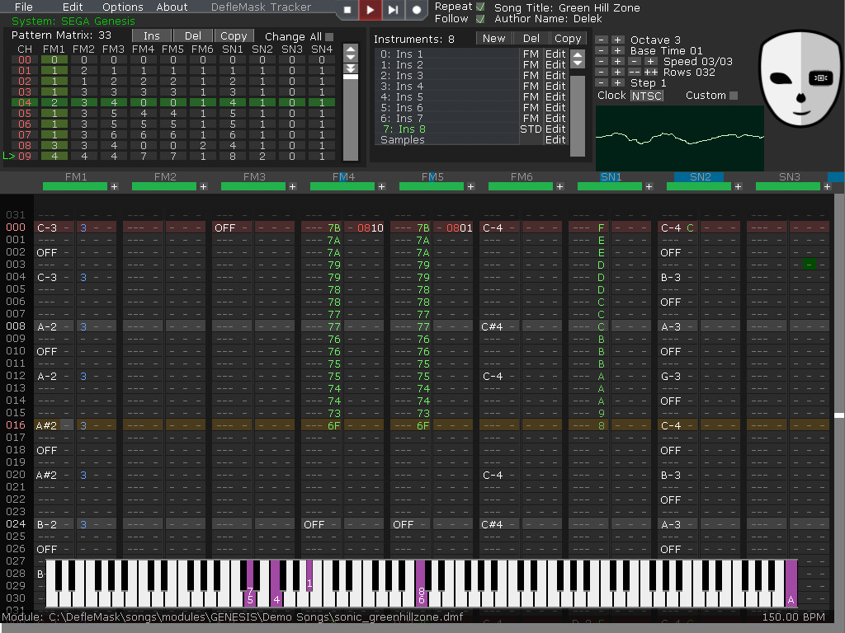The image size is (845, 633).
Task: Tick the Custom clock checkbox
Action: pyautogui.click(x=734, y=96)
